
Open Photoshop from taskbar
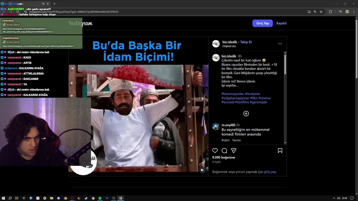pyautogui.click(x=107, y=198)
